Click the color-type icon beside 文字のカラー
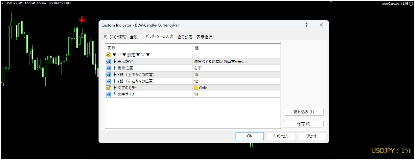Screen dimensions: 415x160 (108, 88)
